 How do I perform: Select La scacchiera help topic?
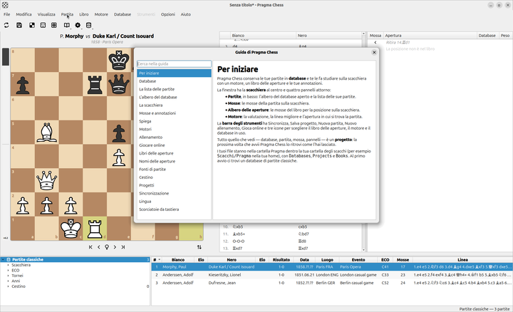[174, 105]
